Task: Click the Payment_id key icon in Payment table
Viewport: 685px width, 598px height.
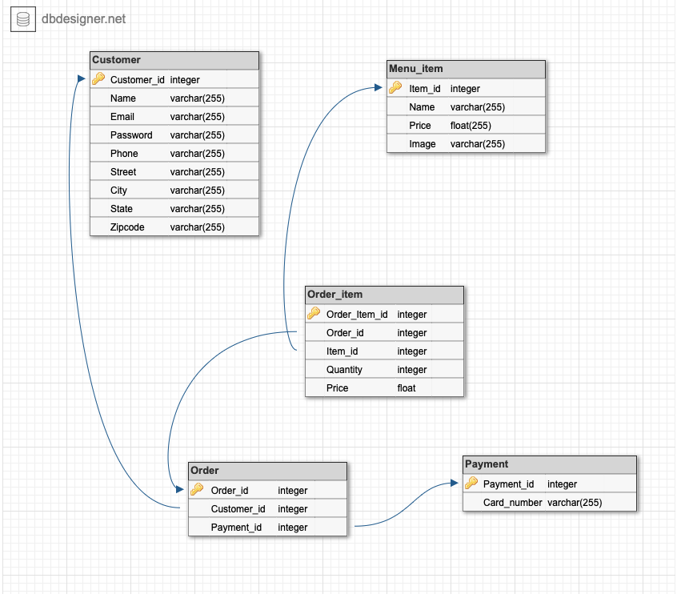Action: [471, 483]
